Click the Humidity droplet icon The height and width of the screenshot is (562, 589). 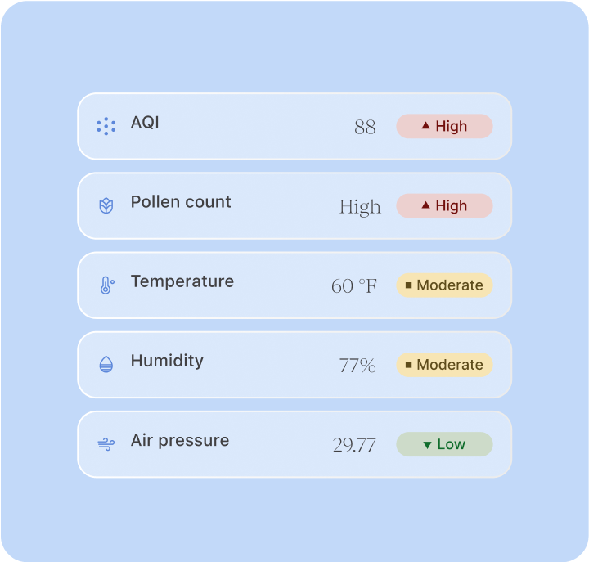coord(106,365)
